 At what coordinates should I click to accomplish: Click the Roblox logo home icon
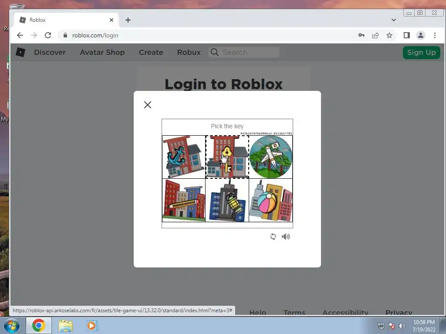point(20,52)
